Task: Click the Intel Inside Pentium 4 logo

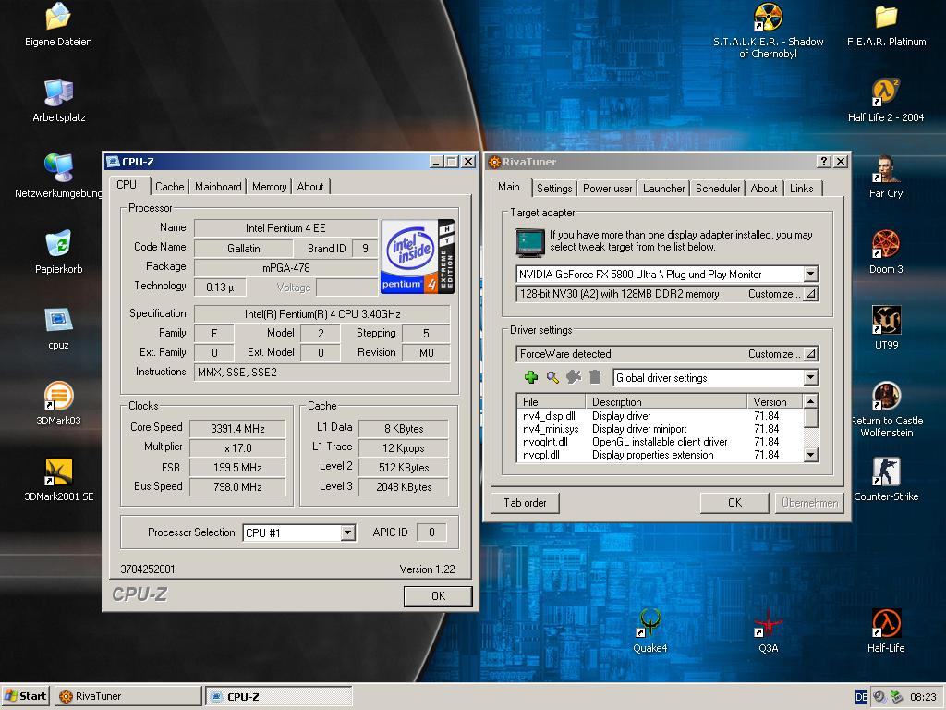Action: coord(417,257)
